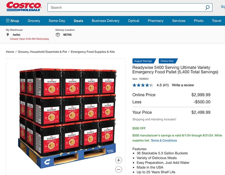The image size is (225, 175).
Task: Zoom in on product image
Action: click(119, 160)
